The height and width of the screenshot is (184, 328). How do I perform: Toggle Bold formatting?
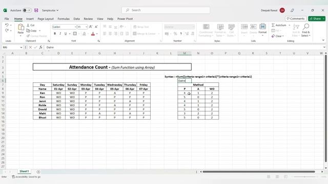[x=55, y=34]
